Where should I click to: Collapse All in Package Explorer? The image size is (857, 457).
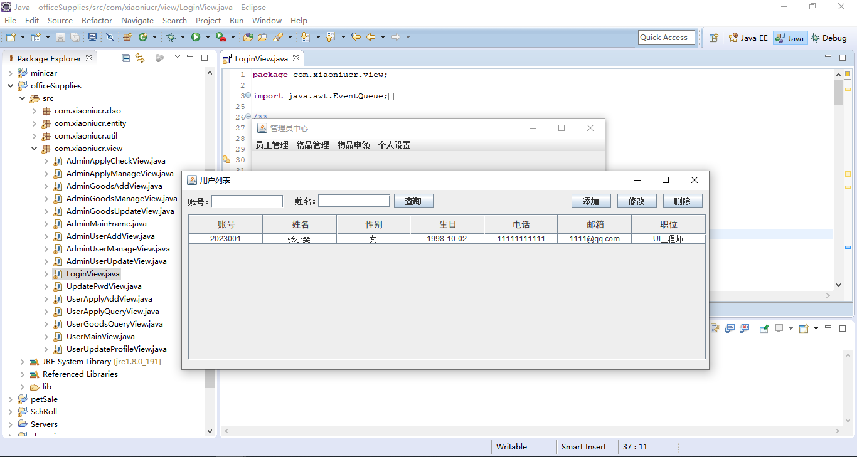coord(126,58)
